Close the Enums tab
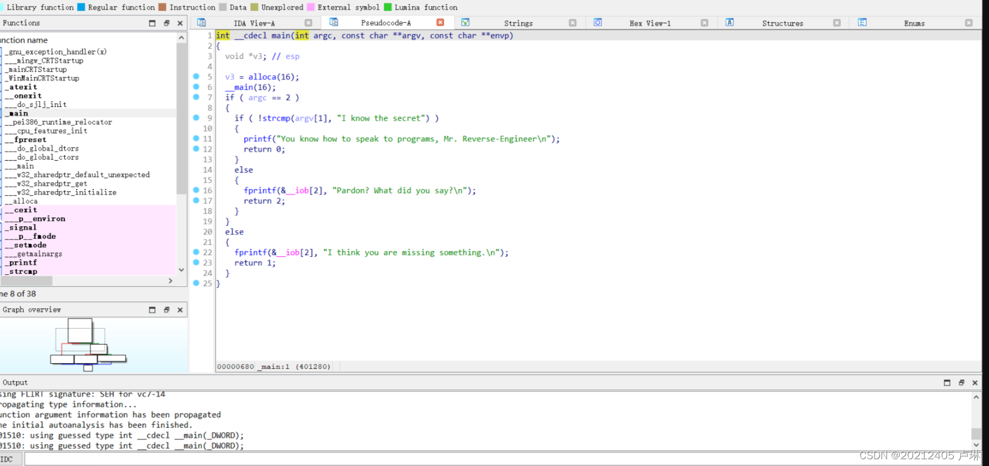Screen dimensions: 989x466 [969, 23]
